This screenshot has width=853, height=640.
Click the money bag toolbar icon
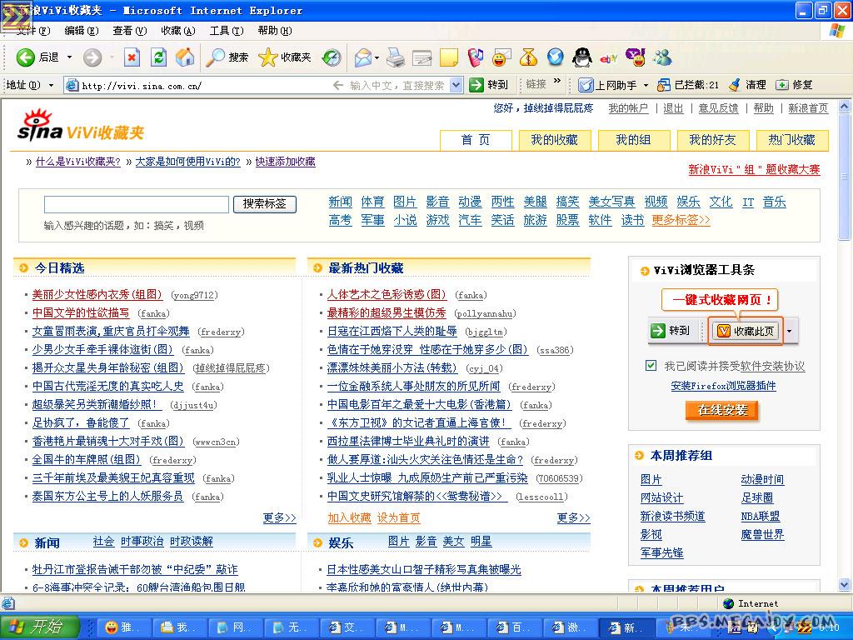(528, 57)
